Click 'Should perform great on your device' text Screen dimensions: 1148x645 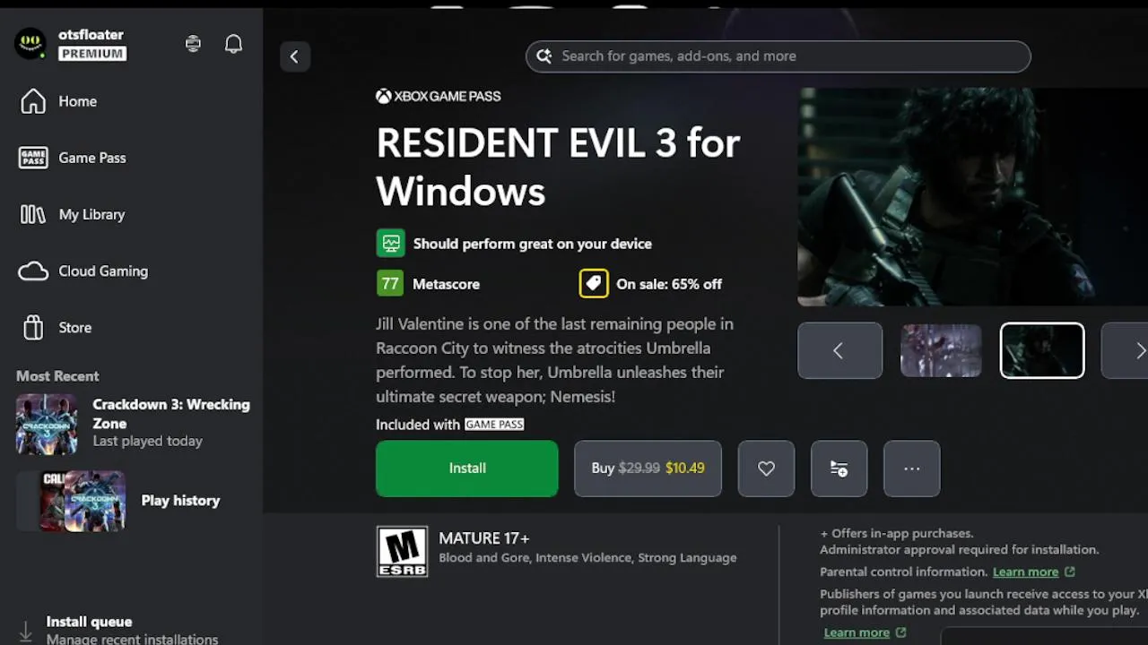(x=533, y=244)
